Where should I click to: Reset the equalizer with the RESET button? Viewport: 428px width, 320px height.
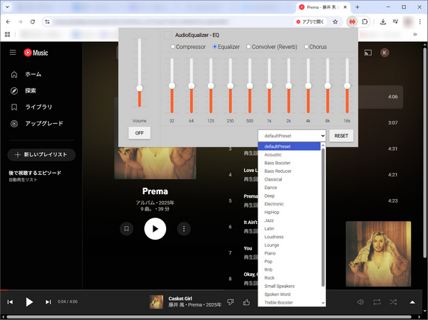pyautogui.click(x=341, y=136)
